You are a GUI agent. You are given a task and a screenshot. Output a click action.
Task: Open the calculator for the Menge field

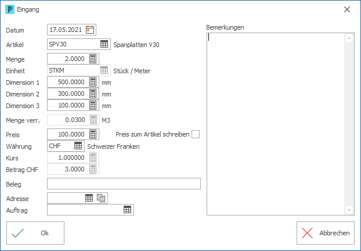click(x=93, y=59)
